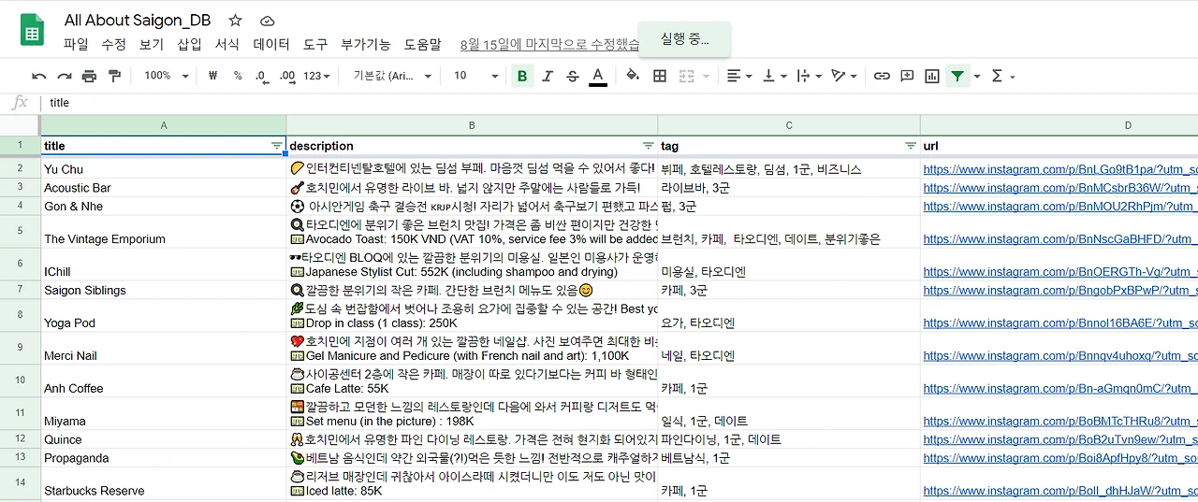Star the All About Saigon_DB document
Viewport: 1198px width, 502px height.
235,20
